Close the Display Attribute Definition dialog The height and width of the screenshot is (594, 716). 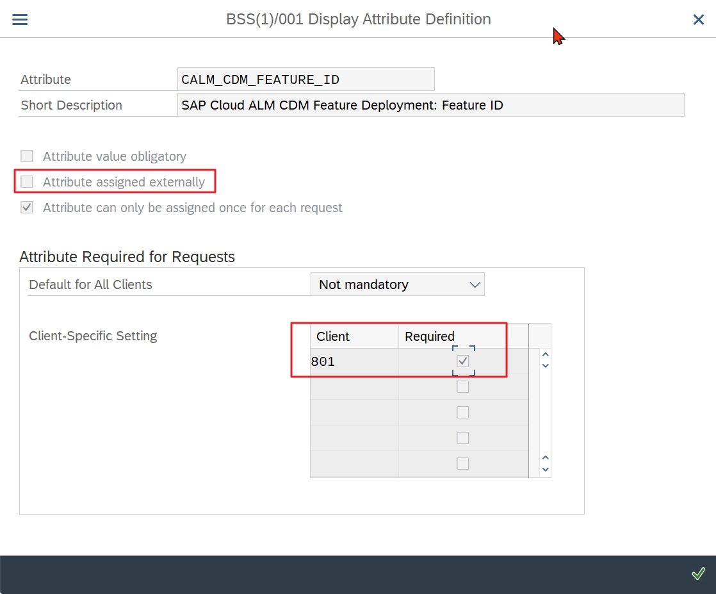click(699, 20)
